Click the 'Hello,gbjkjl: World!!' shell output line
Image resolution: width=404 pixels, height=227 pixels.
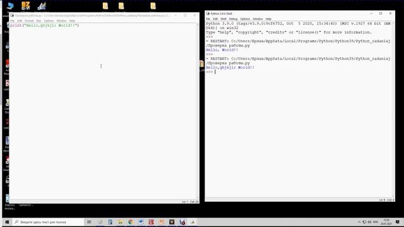(x=230, y=67)
